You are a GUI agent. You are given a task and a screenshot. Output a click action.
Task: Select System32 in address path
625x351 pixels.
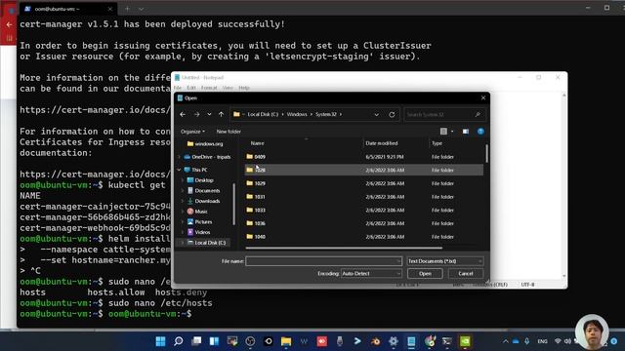pyautogui.click(x=325, y=114)
